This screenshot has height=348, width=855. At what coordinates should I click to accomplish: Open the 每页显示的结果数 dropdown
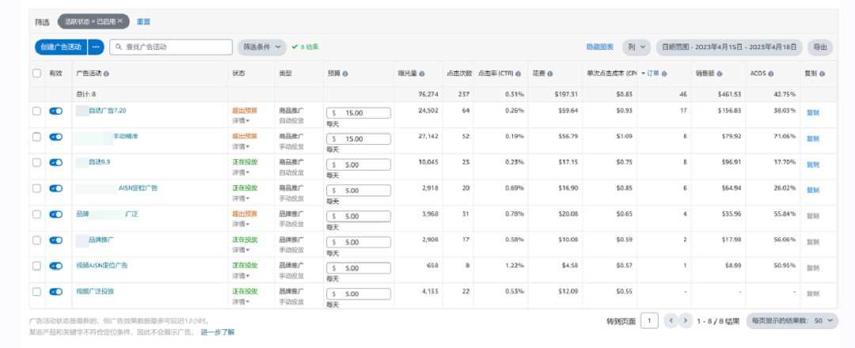point(792,321)
